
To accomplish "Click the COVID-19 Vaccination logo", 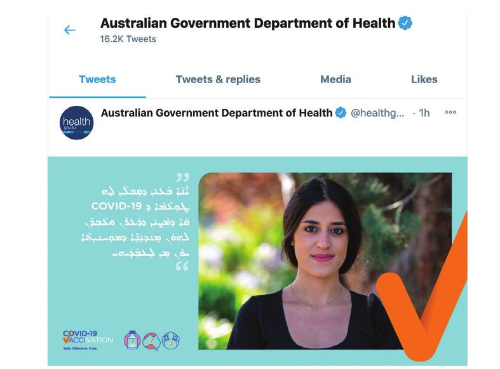I will coord(88,340).
